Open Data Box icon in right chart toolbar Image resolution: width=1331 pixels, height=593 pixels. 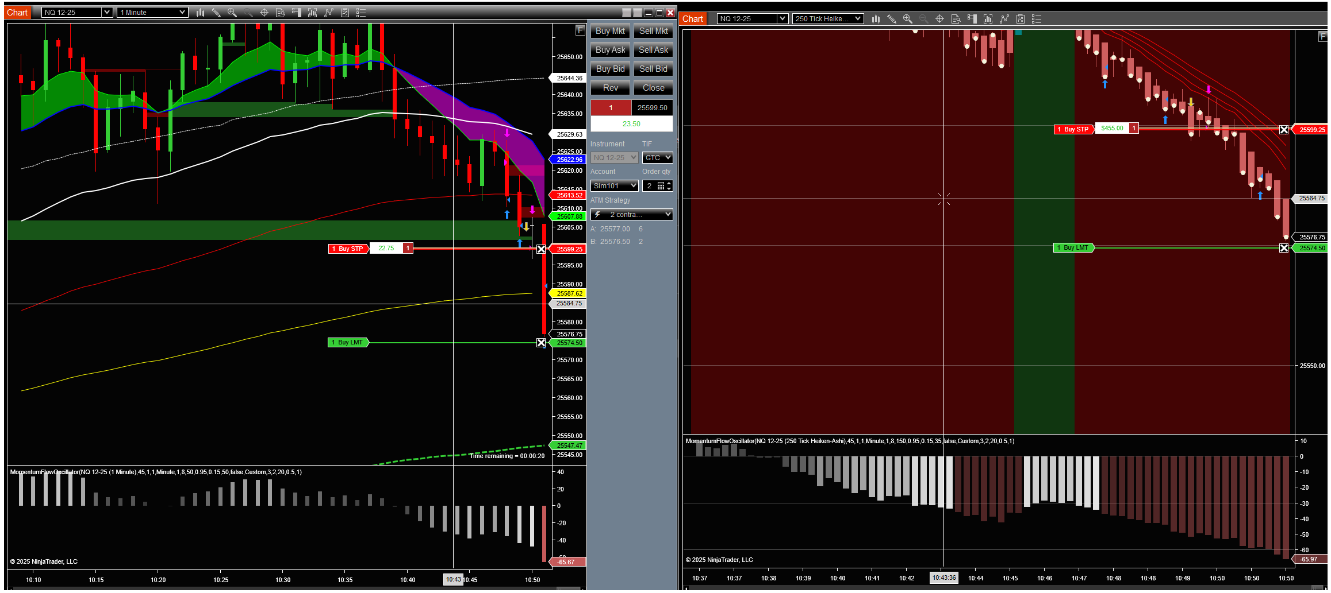(x=956, y=19)
